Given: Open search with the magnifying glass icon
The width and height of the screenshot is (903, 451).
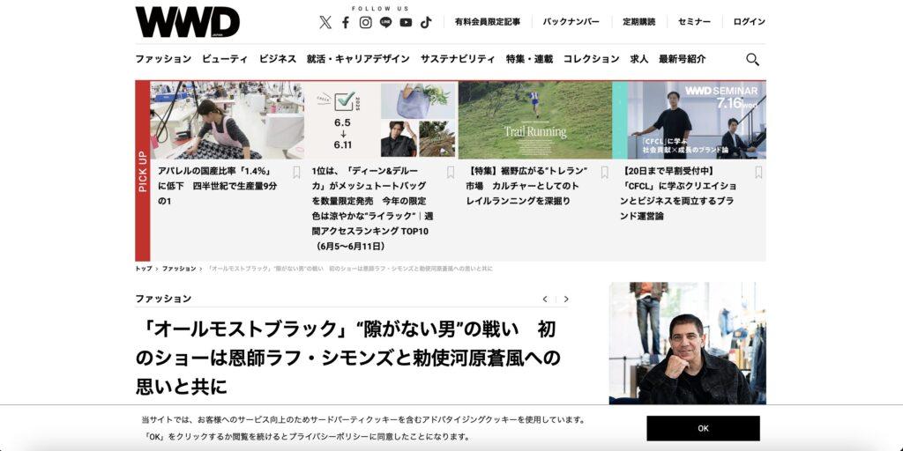Looking at the screenshot, I should (752, 59).
